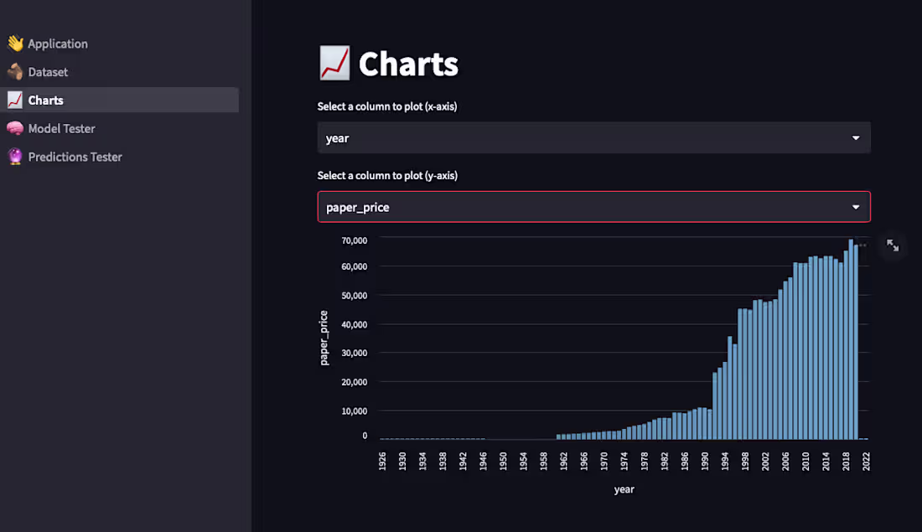922x532 pixels.
Task: Click the paper_price vertical axis title
Action: click(324, 338)
